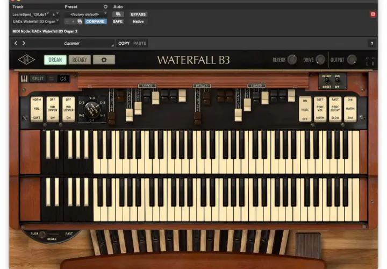Flip the ROTARY/DIRECT toggle switch

point(327,81)
